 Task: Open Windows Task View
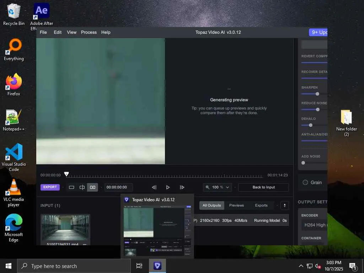coord(139,266)
